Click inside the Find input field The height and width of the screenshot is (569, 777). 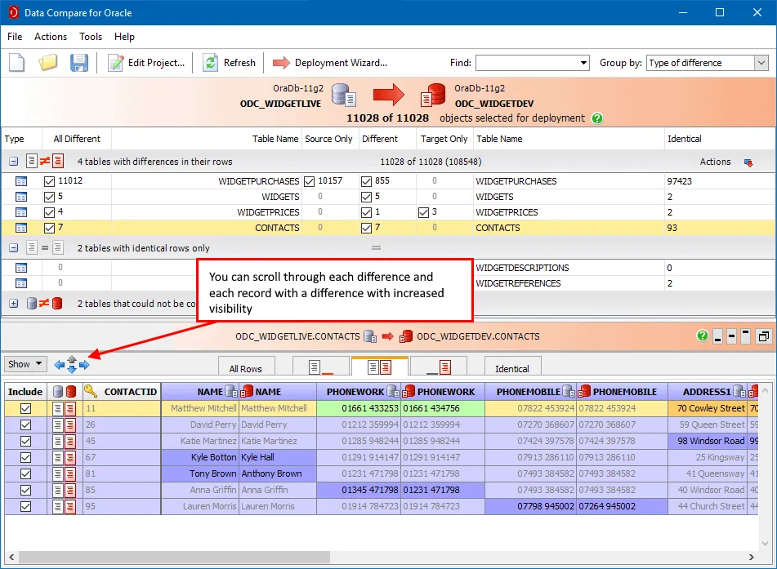526,63
